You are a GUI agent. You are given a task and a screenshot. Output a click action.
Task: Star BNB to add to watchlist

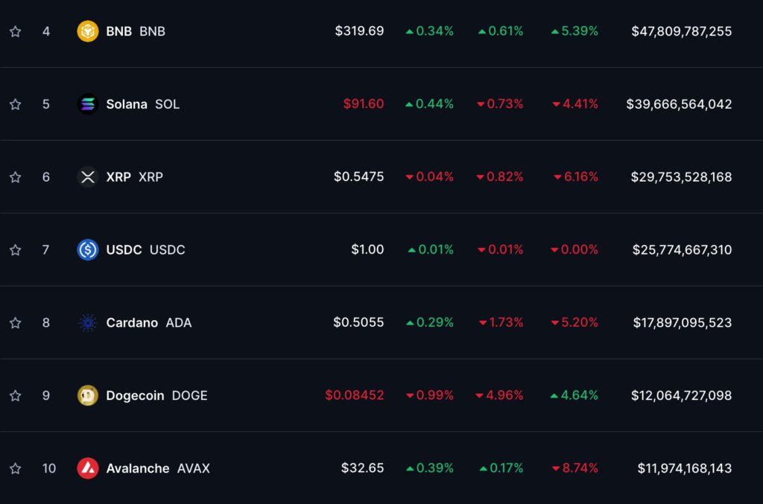pos(15,31)
